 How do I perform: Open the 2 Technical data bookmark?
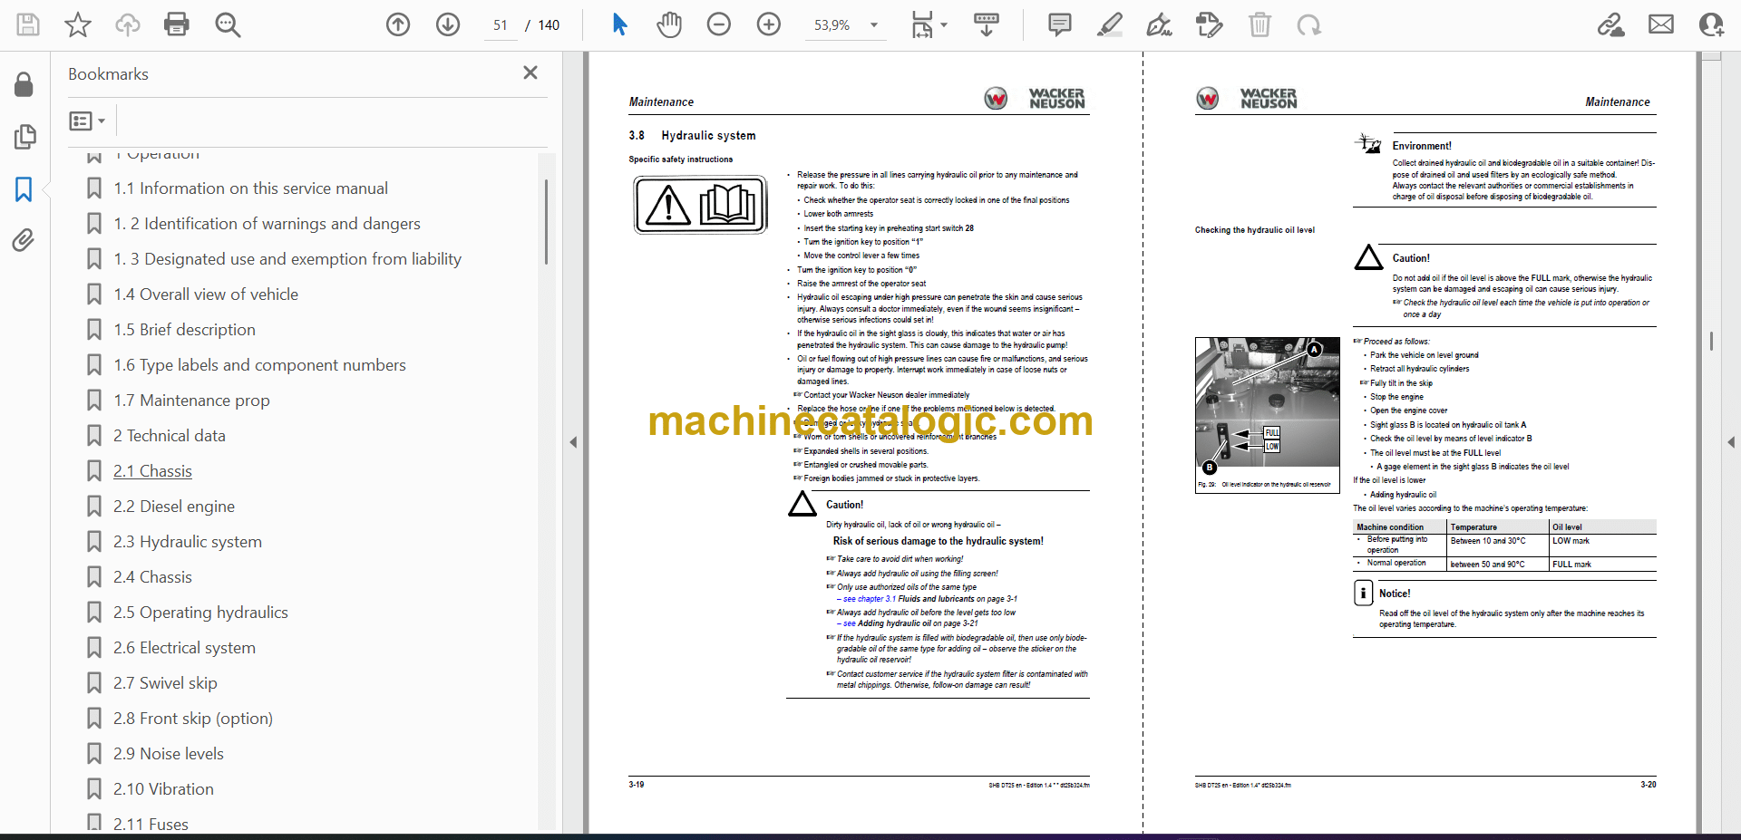point(169,436)
